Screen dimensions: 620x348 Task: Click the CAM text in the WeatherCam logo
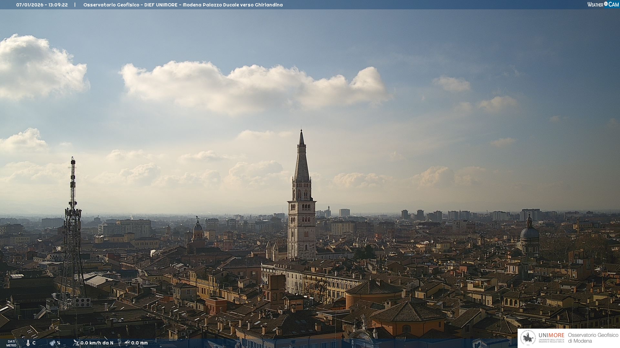[614, 5]
